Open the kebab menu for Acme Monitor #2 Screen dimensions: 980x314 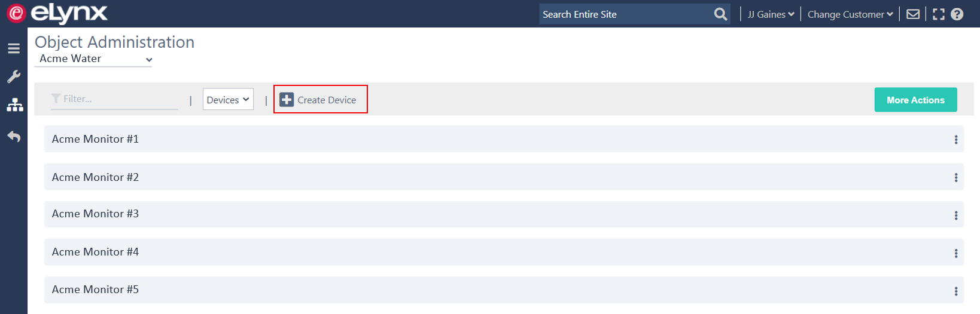pos(955,177)
